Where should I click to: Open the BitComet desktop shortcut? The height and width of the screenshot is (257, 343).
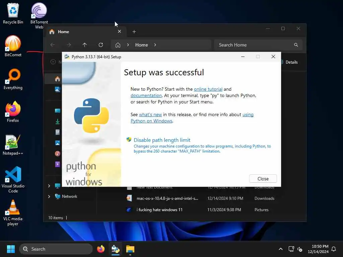[13, 46]
